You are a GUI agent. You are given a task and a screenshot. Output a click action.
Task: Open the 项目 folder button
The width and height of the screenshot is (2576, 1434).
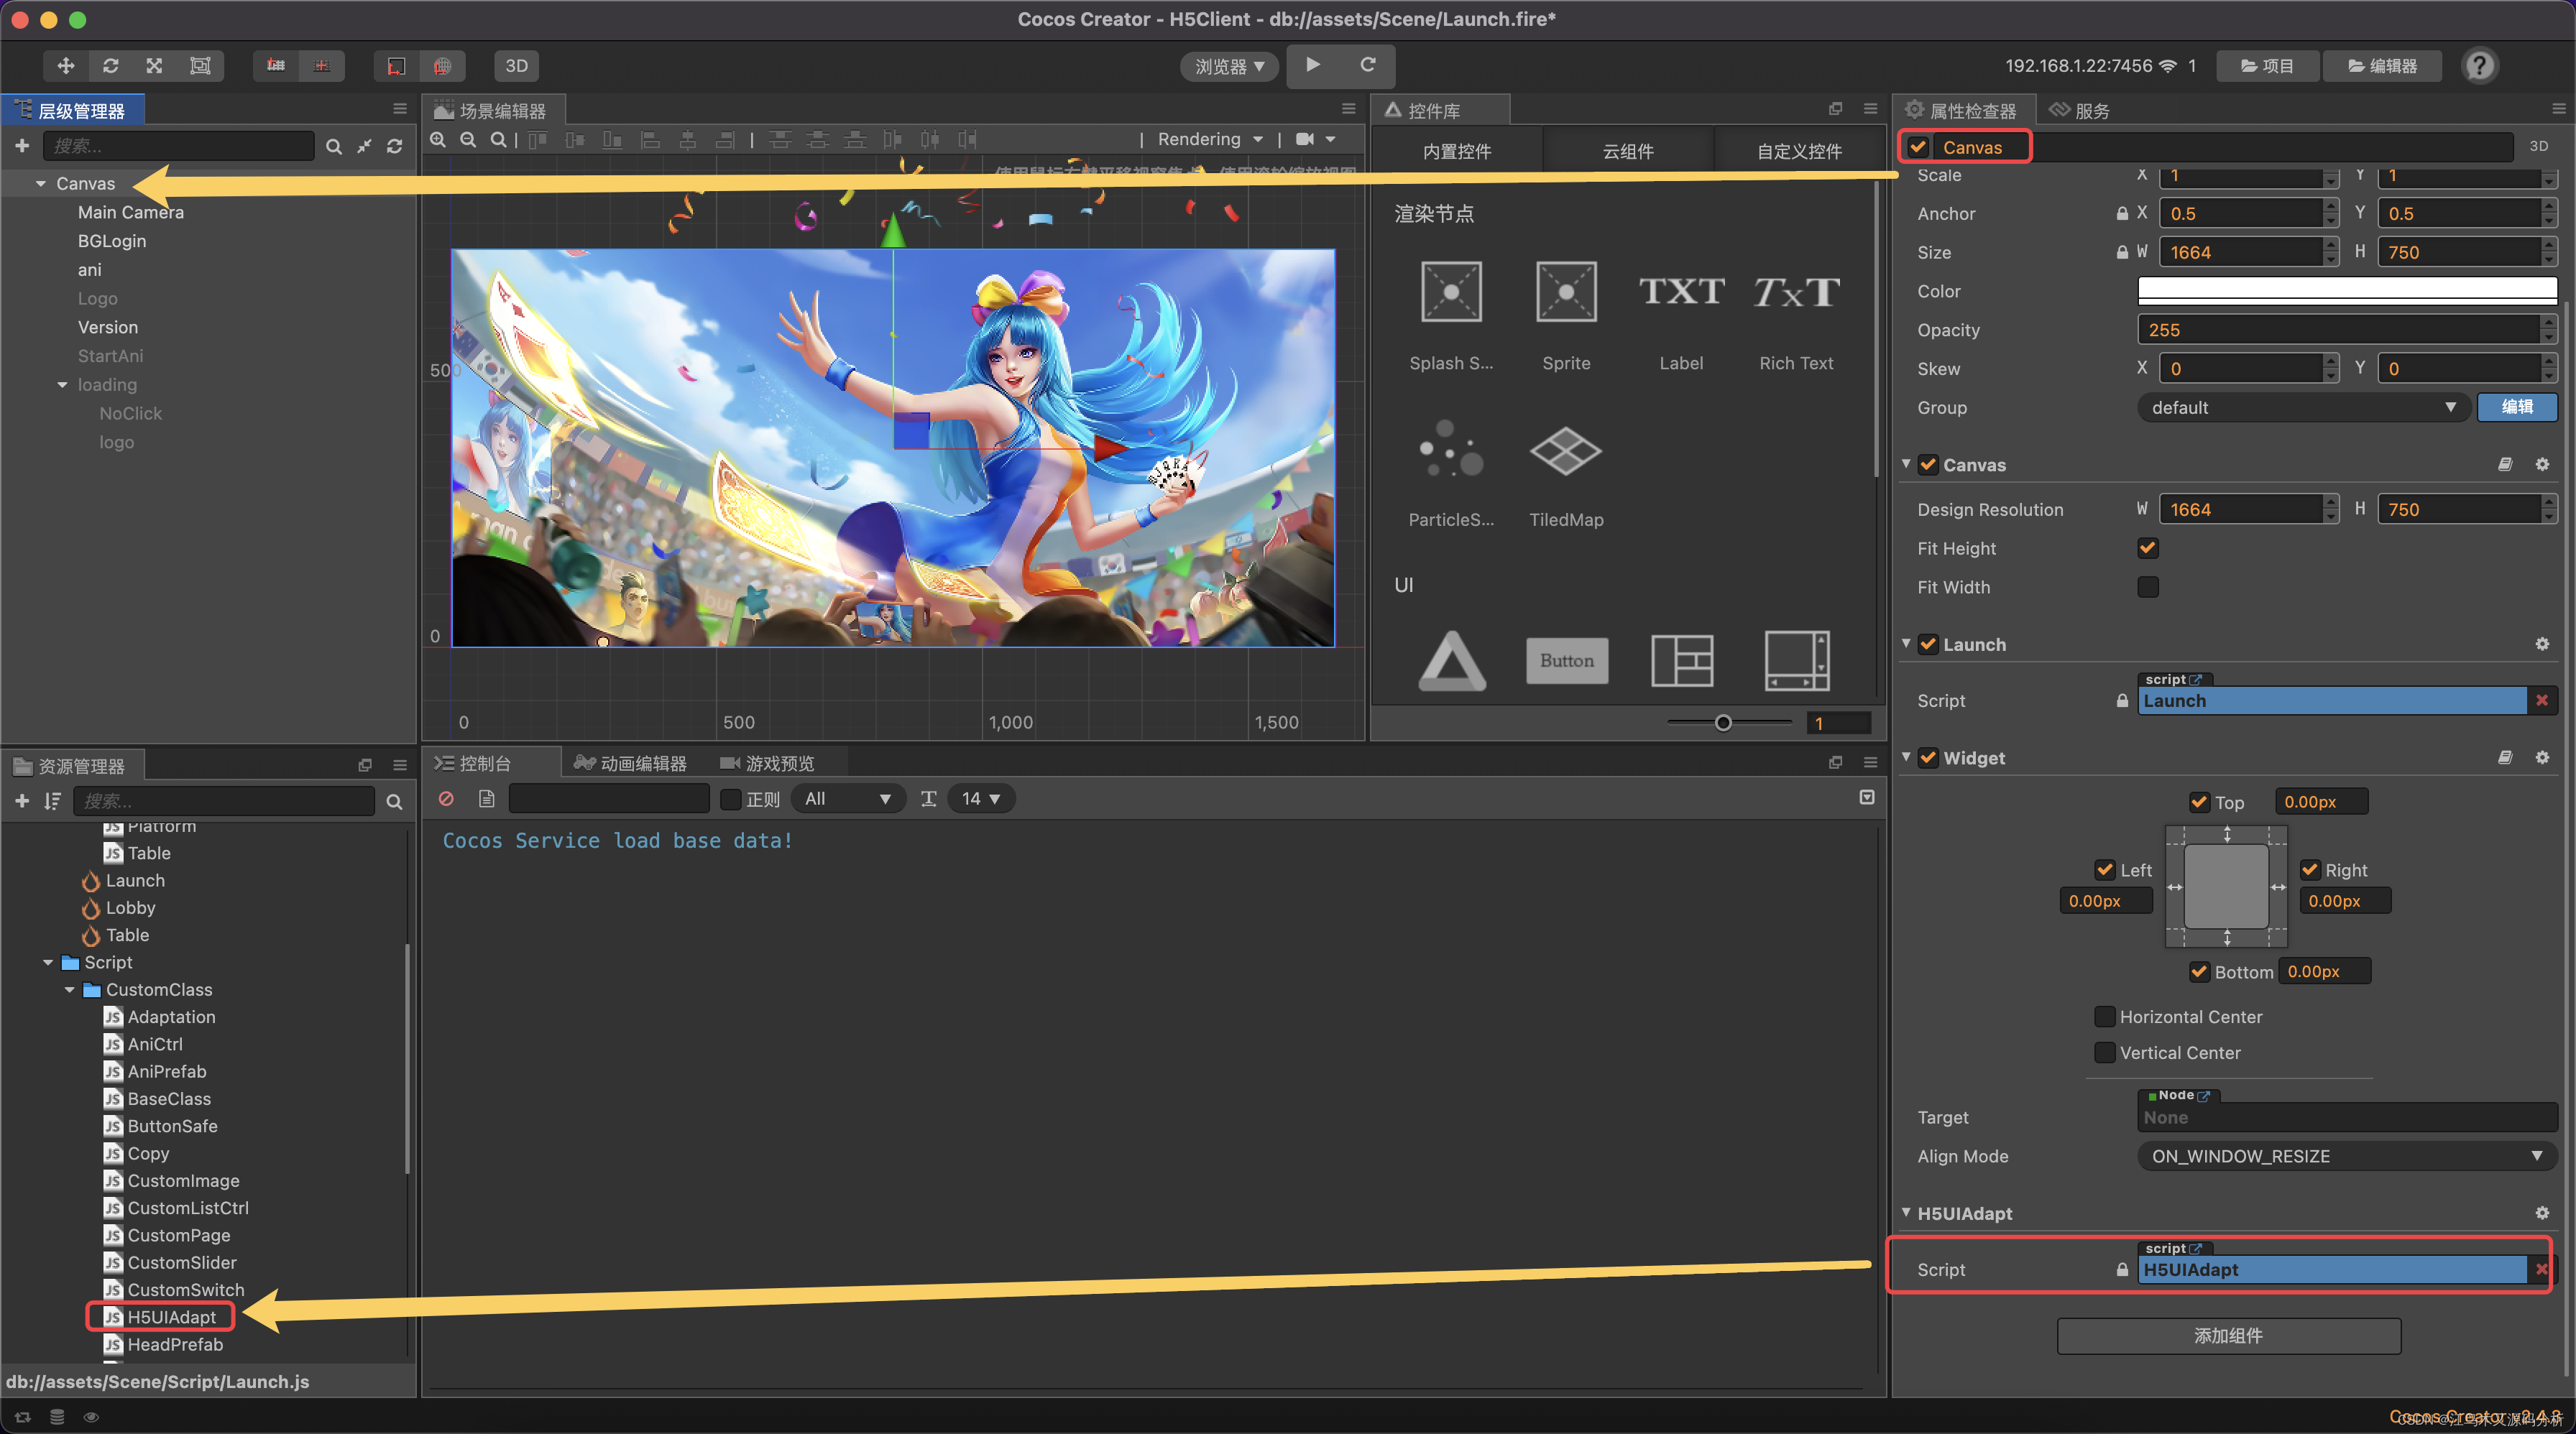click(2267, 66)
